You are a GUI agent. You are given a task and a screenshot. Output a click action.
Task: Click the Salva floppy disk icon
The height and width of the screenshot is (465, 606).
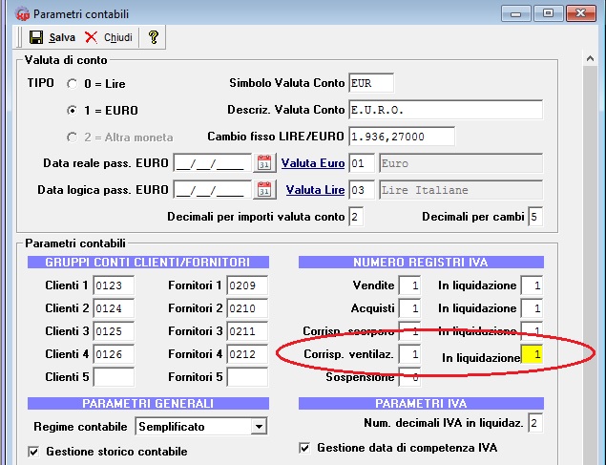pyautogui.click(x=36, y=37)
